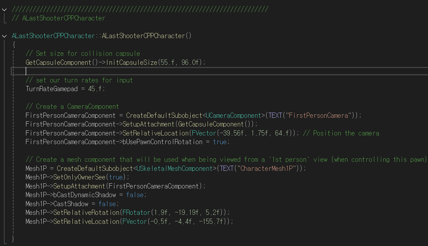Click SetRelativeLocation on the Mesh1P line
This screenshot has width=428, height=246.
(86, 221)
